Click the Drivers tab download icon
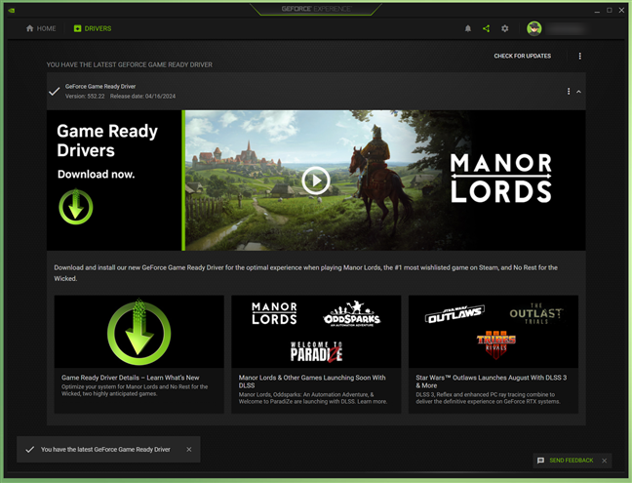 tap(77, 28)
